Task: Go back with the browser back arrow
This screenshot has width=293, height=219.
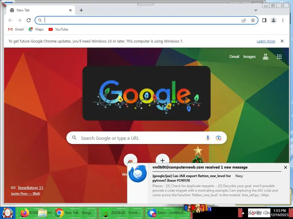Action: point(10,20)
